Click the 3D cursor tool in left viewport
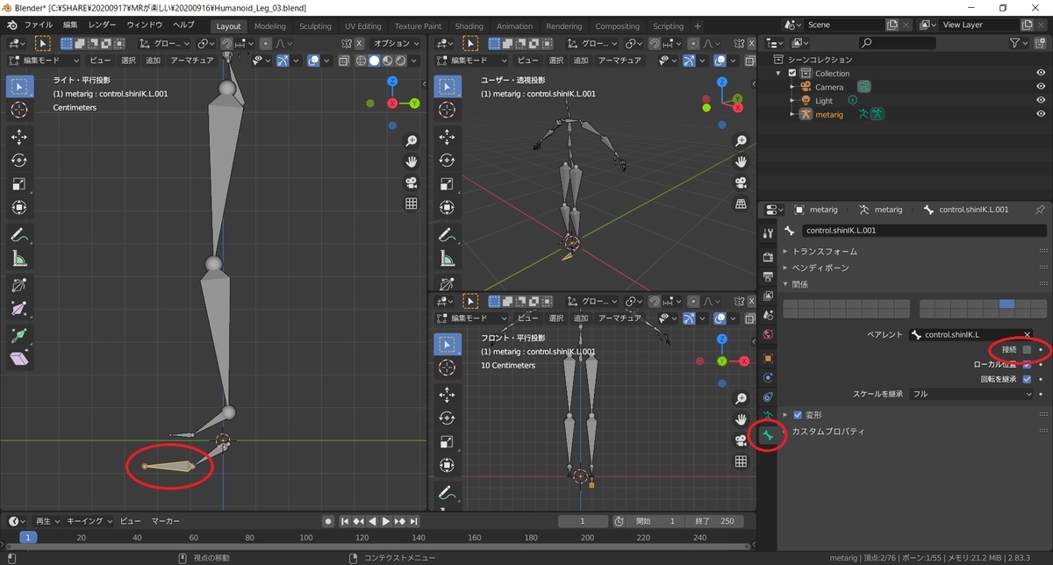1053x565 pixels. [19, 109]
